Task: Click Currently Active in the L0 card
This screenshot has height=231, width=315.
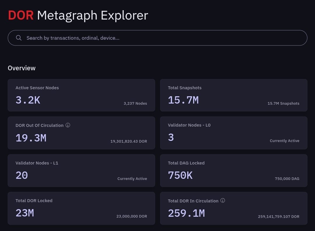Action: pyautogui.click(x=284, y=141)
